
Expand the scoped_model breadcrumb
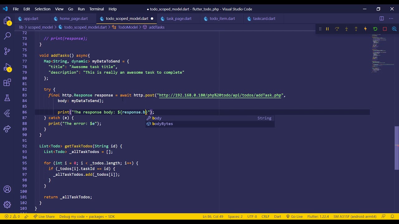tap(41, 27)
